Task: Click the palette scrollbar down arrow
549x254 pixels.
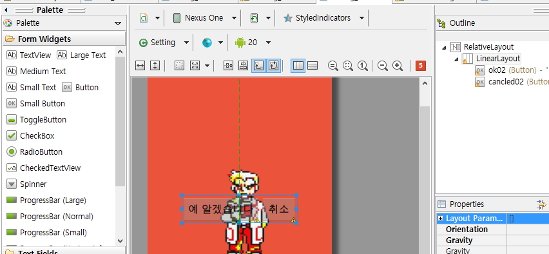Action: point(120,240)
